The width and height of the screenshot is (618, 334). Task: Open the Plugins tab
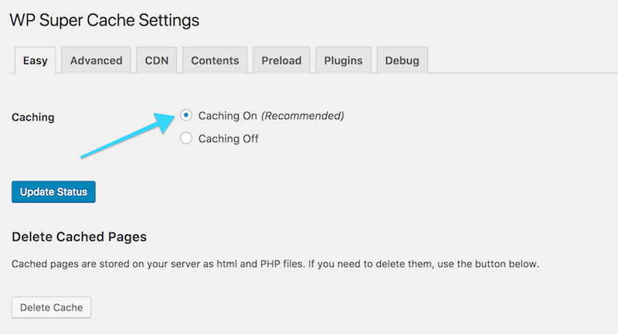[x=343, y=60]
